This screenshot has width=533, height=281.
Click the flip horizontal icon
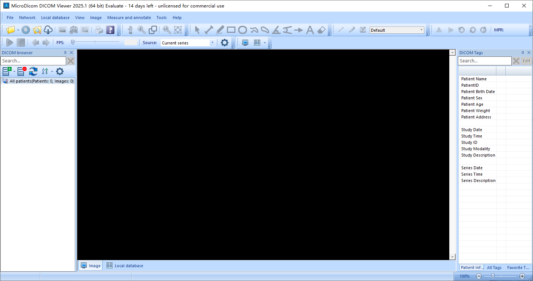[439, 30]
